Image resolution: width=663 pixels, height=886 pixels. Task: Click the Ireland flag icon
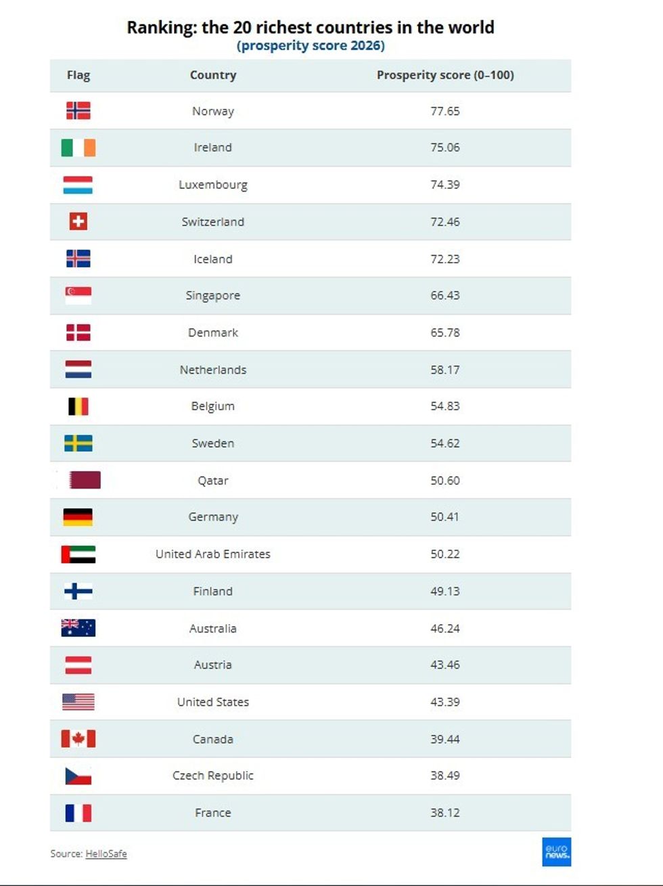point(78,148)
